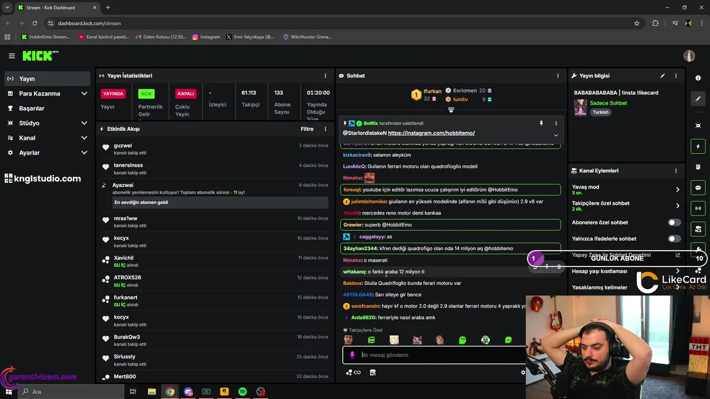Open the Instagram bookmark
The image size is (710, 399).
click(206, 37)
